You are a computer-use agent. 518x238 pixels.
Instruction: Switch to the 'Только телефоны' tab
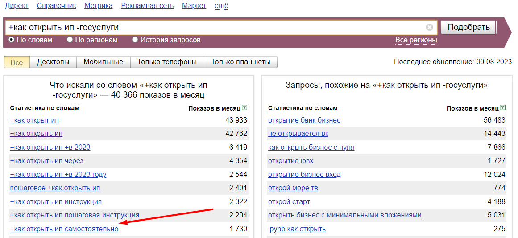click(167, 62)
